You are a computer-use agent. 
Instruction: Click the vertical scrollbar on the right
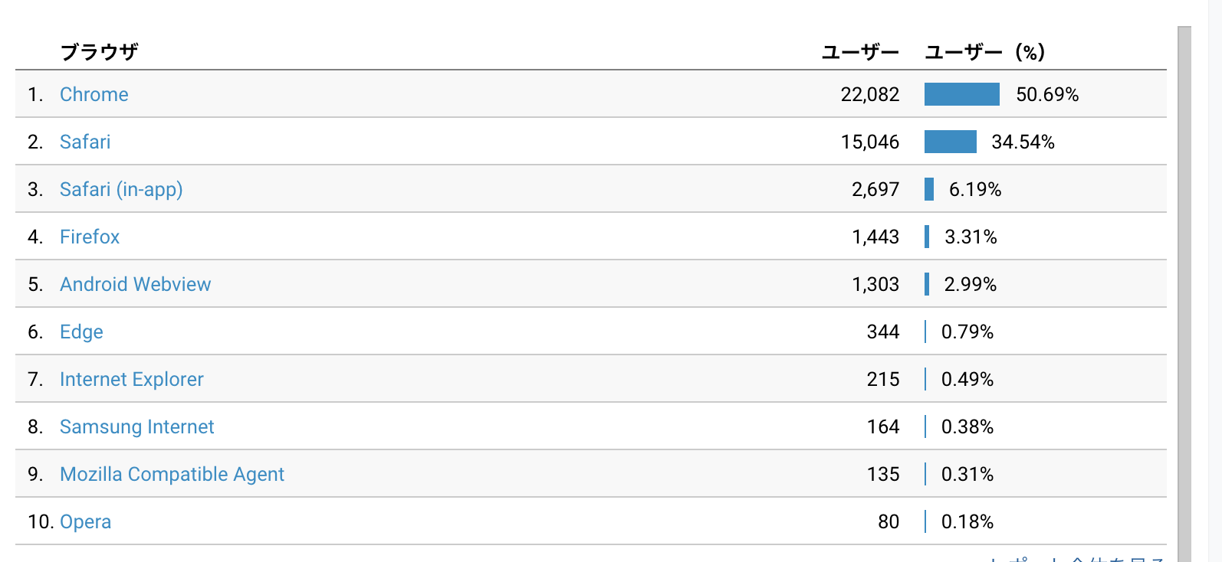[x=1184, y=291]
